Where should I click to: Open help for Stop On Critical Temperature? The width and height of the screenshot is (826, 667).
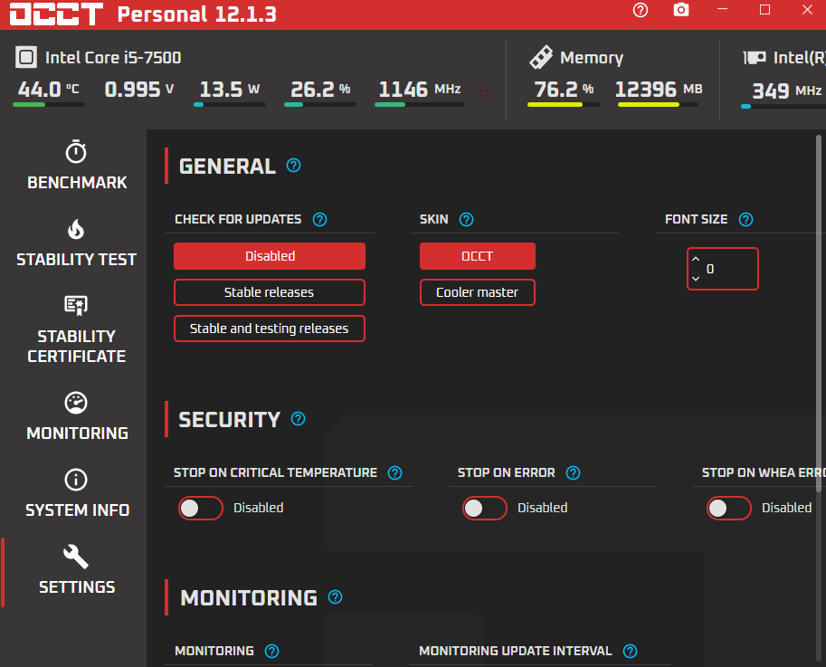394,472
